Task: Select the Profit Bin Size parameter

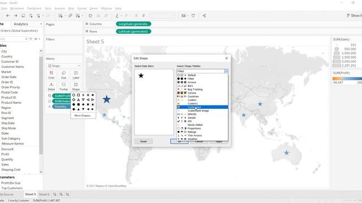Action: coord(11,183)
